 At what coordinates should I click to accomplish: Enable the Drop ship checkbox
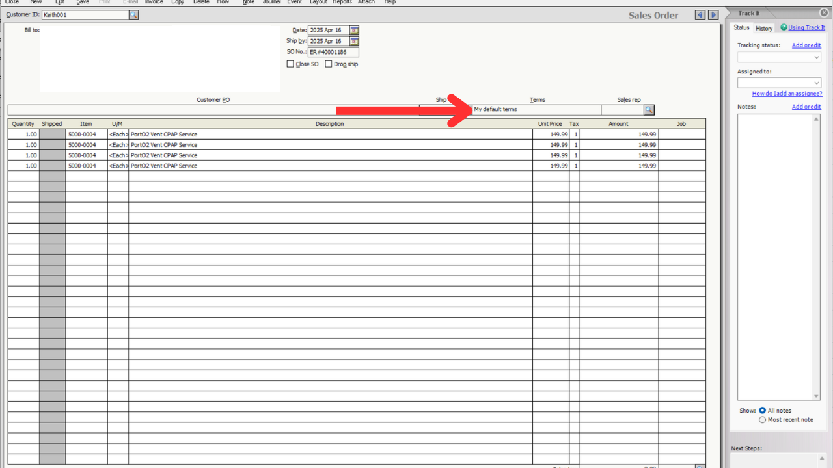click(329, 64)
